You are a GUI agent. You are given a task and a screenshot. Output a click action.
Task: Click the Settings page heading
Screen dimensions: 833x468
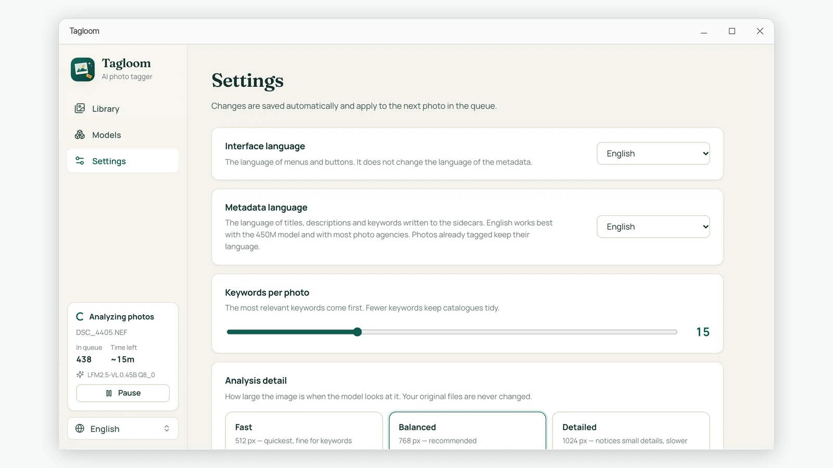pyautogui.click(x=247, y=81)
